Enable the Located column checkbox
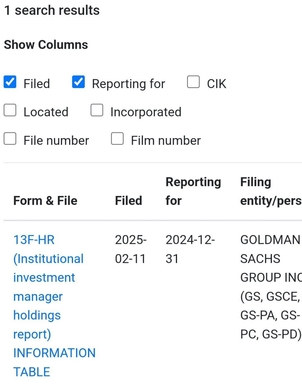 [x=10, y=110]
